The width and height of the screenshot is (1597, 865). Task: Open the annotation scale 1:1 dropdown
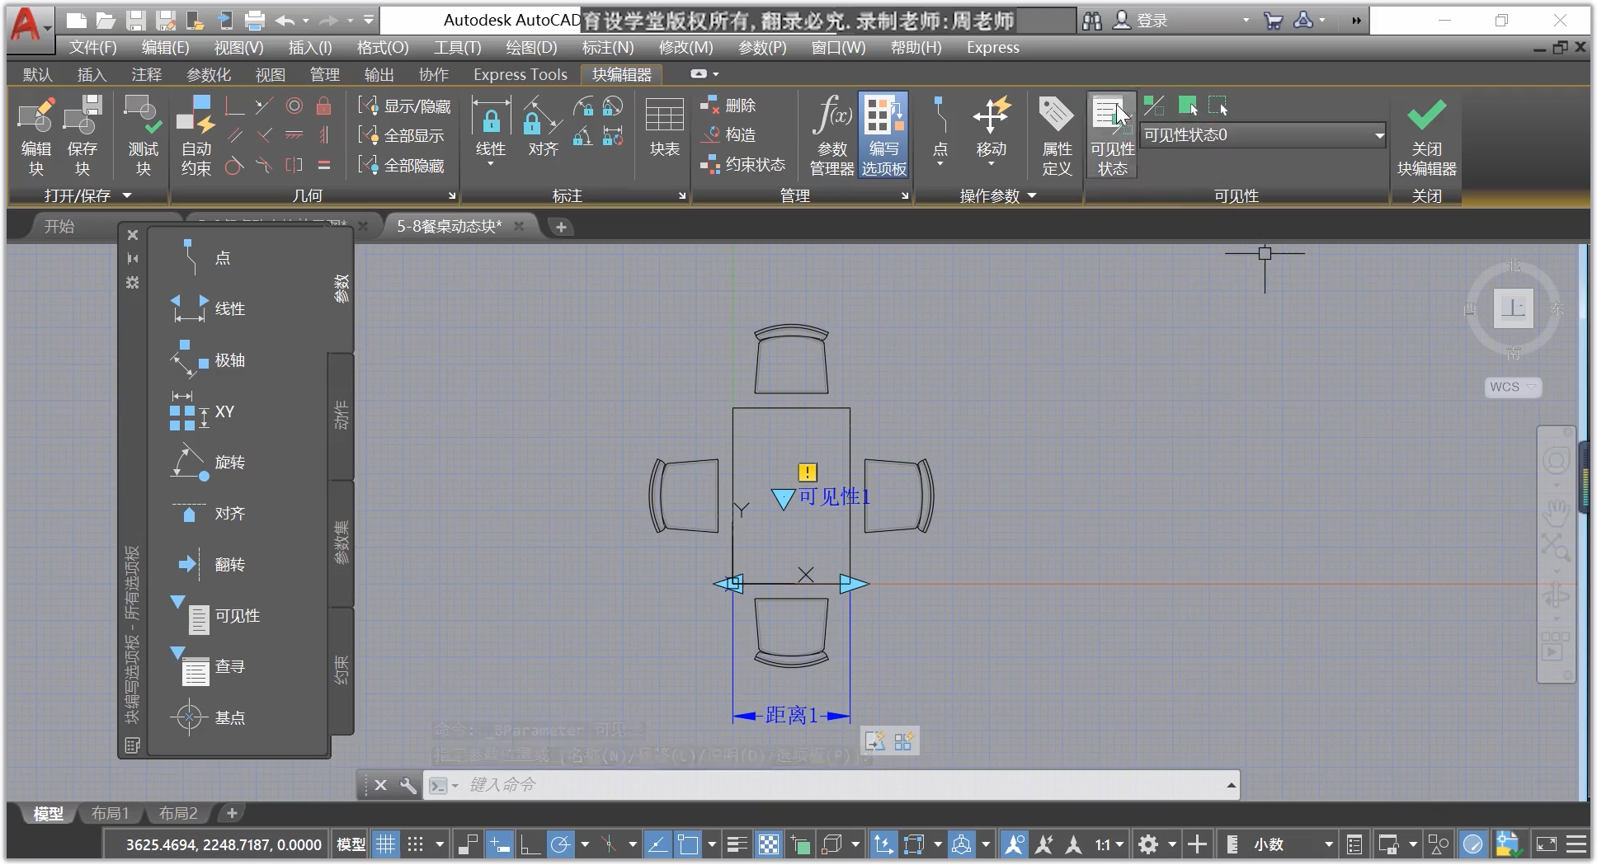(1109, 844)
